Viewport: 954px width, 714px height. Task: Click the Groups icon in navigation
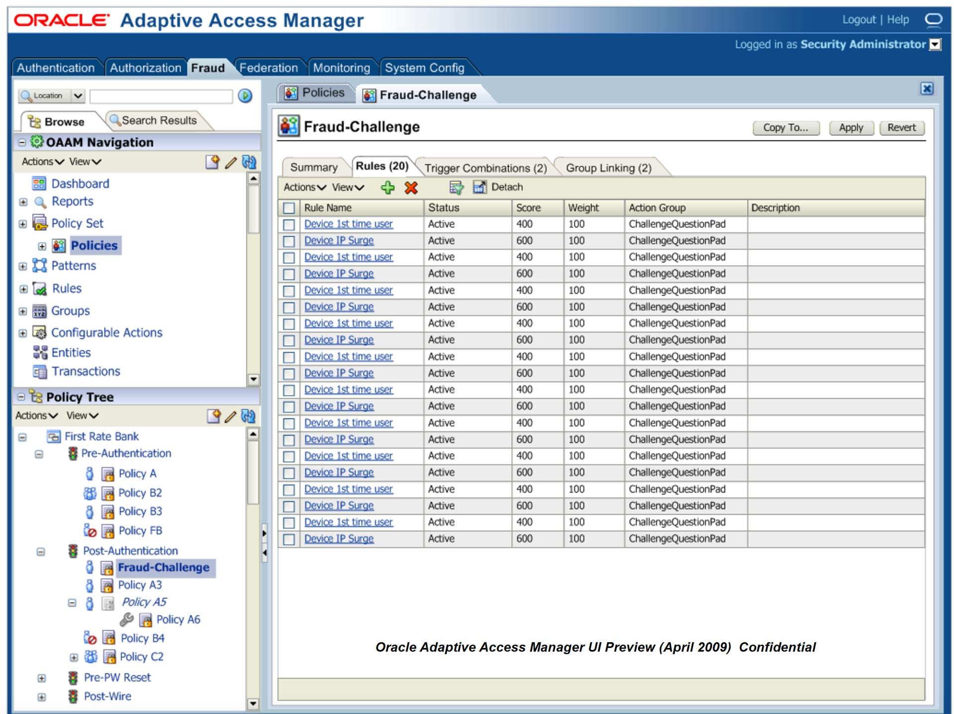coord(39,311)
